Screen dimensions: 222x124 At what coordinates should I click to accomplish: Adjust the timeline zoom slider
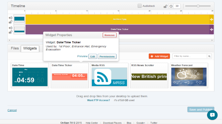coord(198,6)
